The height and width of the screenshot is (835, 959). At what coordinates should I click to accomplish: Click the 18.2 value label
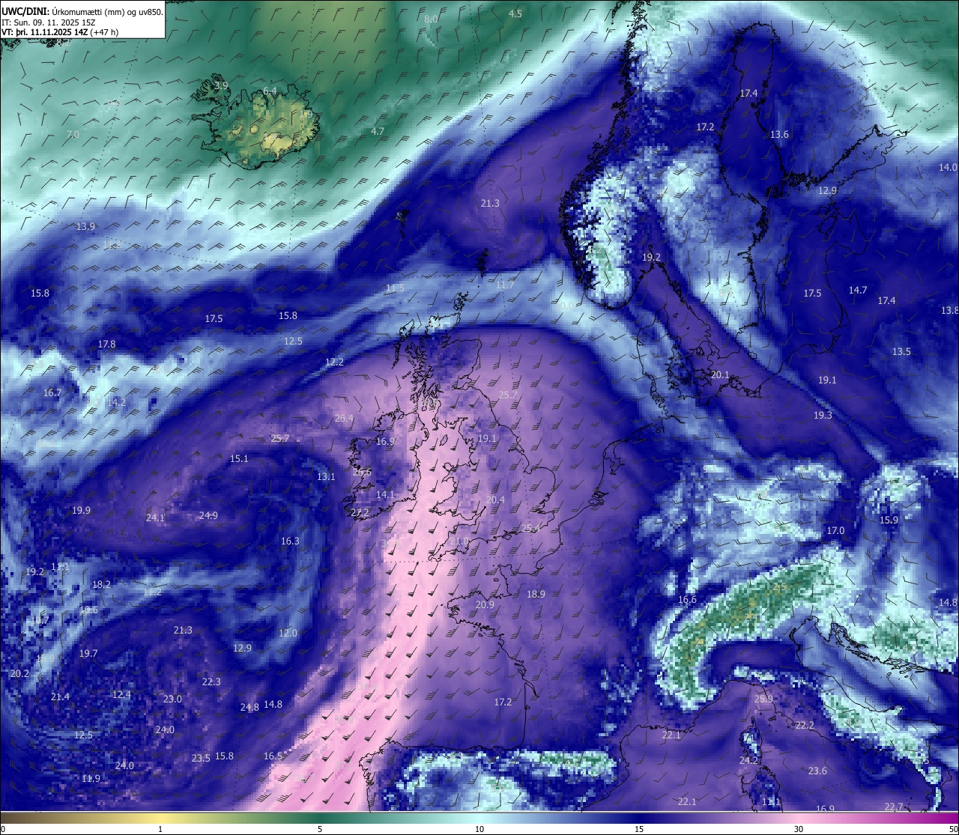click(x=101, y=584)
